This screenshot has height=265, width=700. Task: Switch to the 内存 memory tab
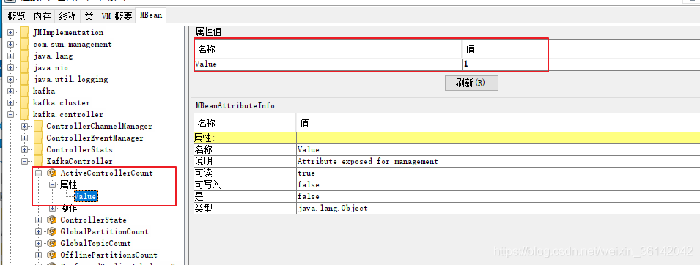point(43,17)
